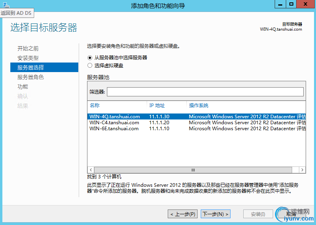Sort by the 名称 column header
The image size is (316, 225).
coord(95,106)
